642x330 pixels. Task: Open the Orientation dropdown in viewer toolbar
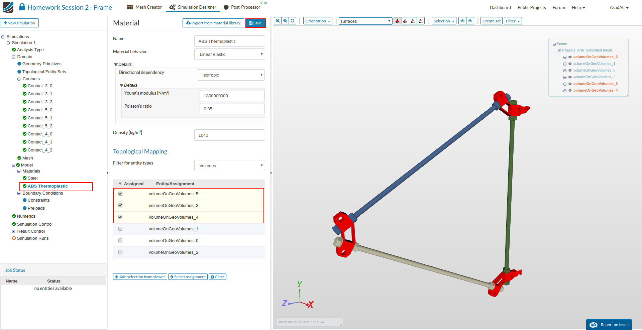point(318,21)
